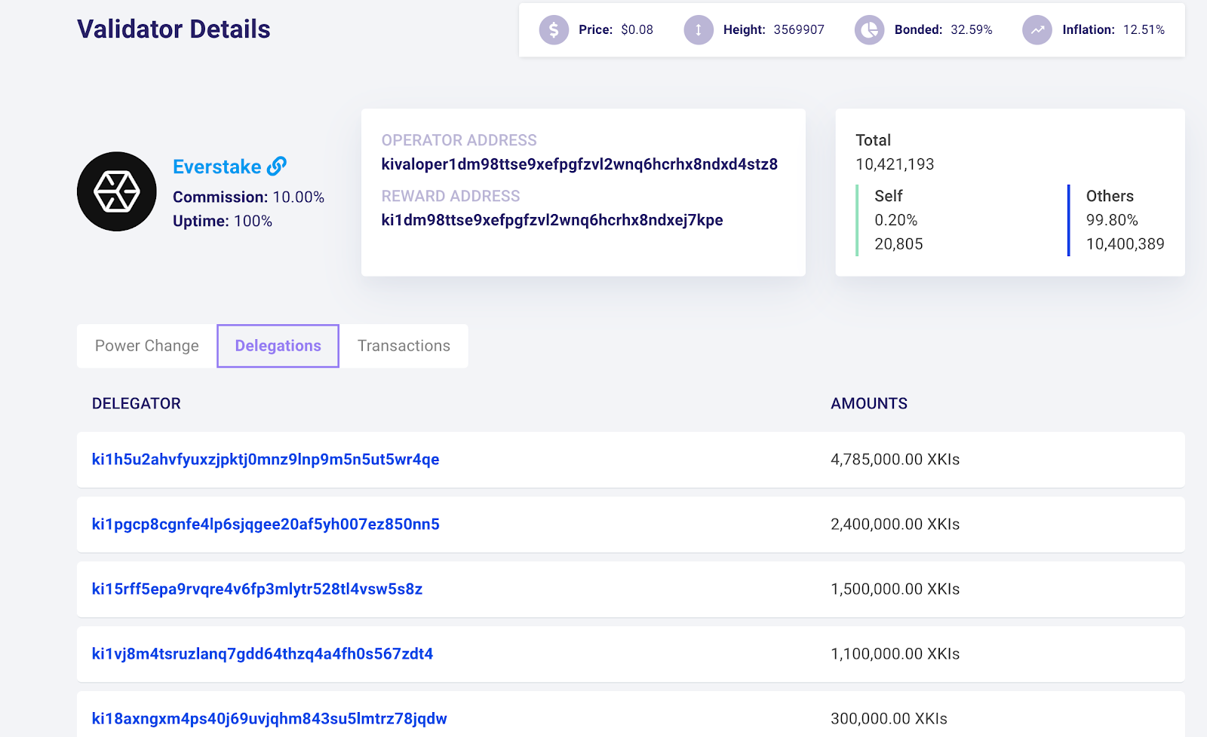The height and width of the screenshot is (737, 1207).
Task: Click the inflation value 12.51%
Action: coord(1144,29)
